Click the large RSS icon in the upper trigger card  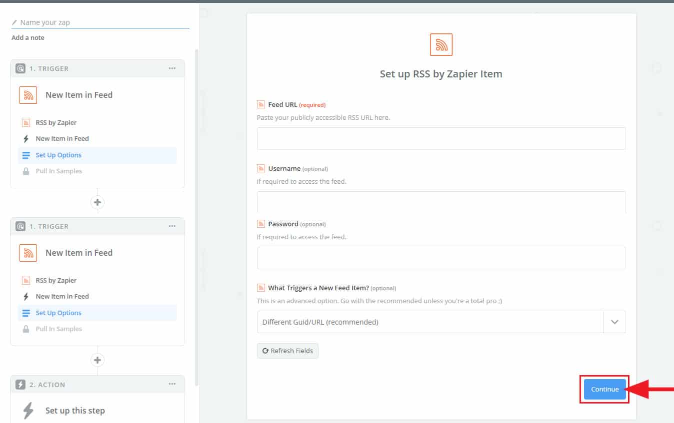coord(28,95)
